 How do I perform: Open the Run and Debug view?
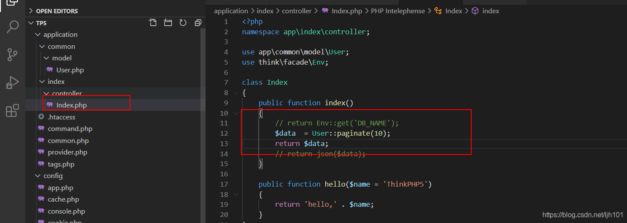(x=12, y=83)
